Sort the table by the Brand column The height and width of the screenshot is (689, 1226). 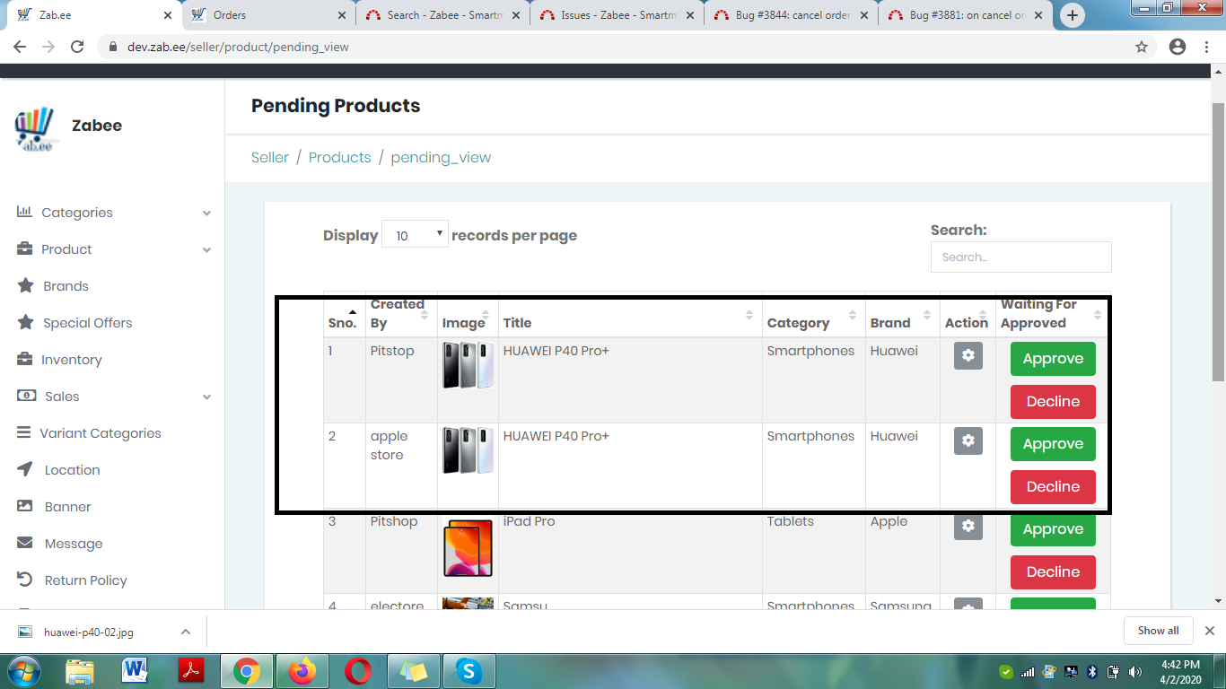pos(902,315)
